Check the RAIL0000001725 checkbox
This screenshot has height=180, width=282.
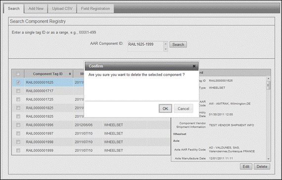(x=18, y=99)
